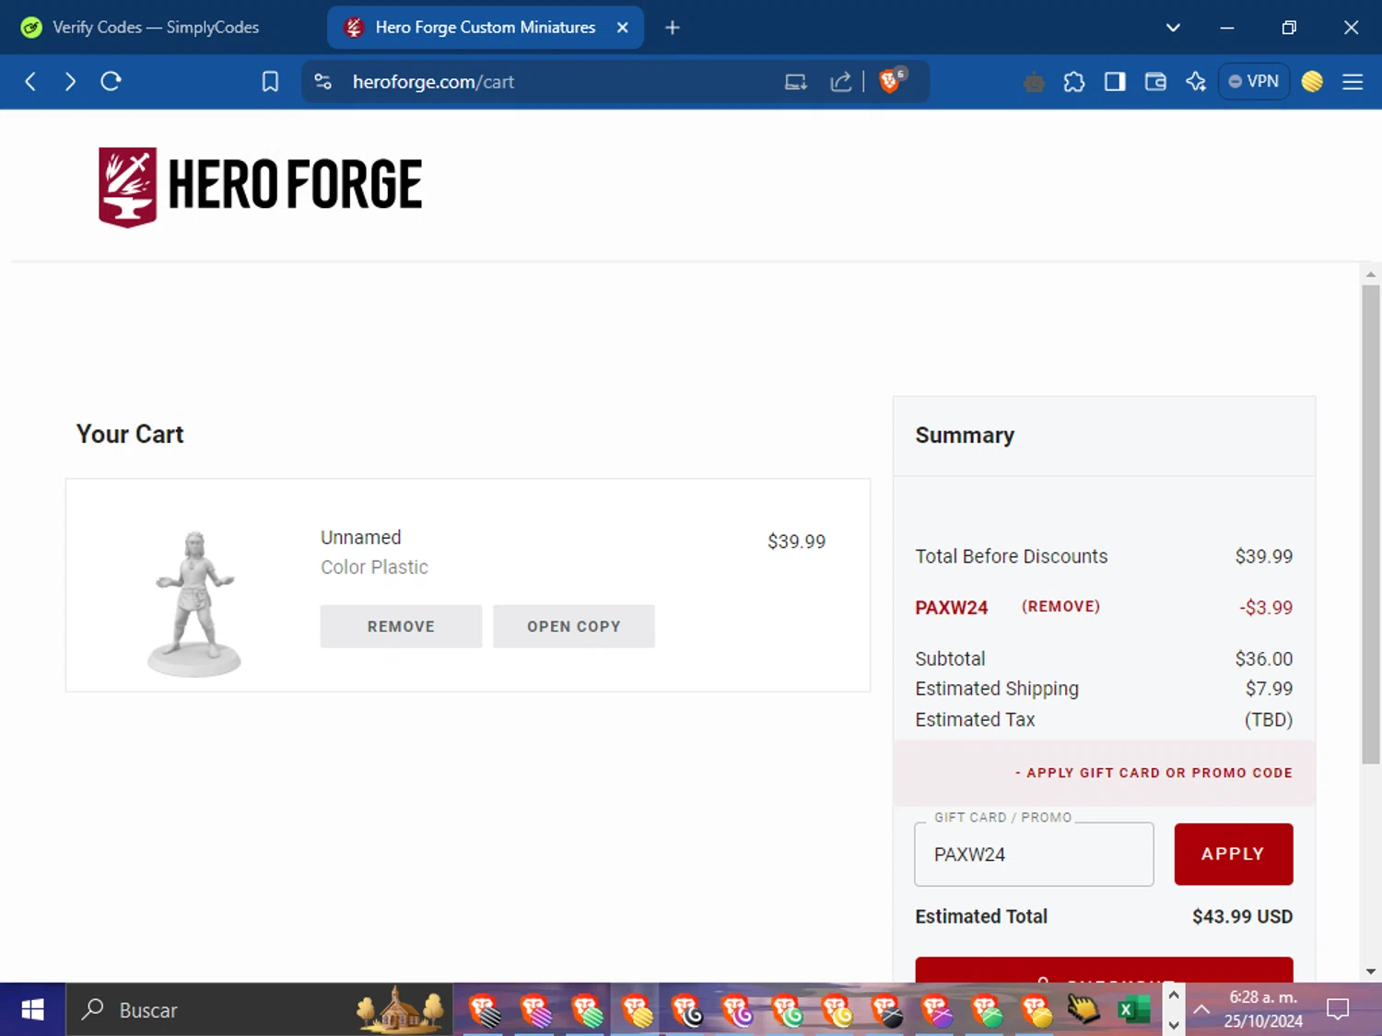Viewport: 1382px width, 1036px height.
Task: Open the taskbar clock showing 6:28 a. m.
Action: tap(1263, 1009)
